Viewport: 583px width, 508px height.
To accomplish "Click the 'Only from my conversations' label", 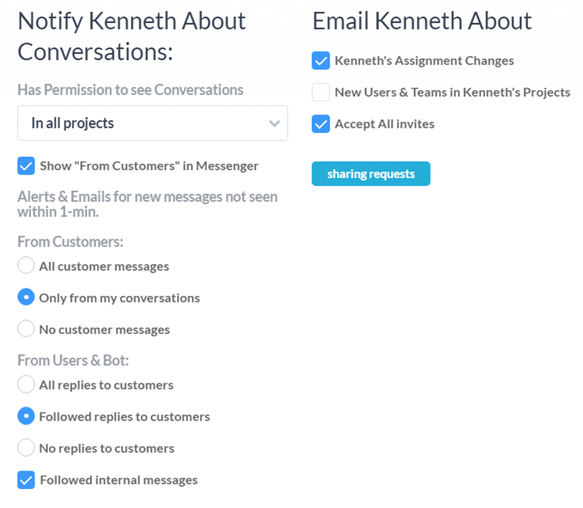I will tap(120, 298).
